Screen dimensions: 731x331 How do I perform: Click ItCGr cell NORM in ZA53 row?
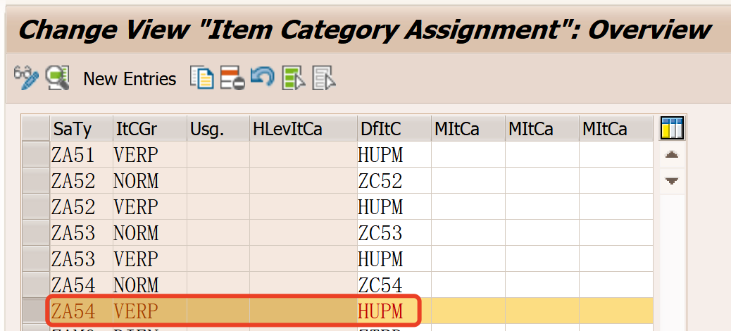(149, 233)
